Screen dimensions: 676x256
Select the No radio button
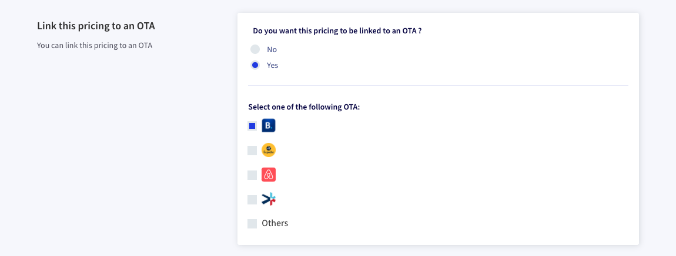(x=255, y=49)
